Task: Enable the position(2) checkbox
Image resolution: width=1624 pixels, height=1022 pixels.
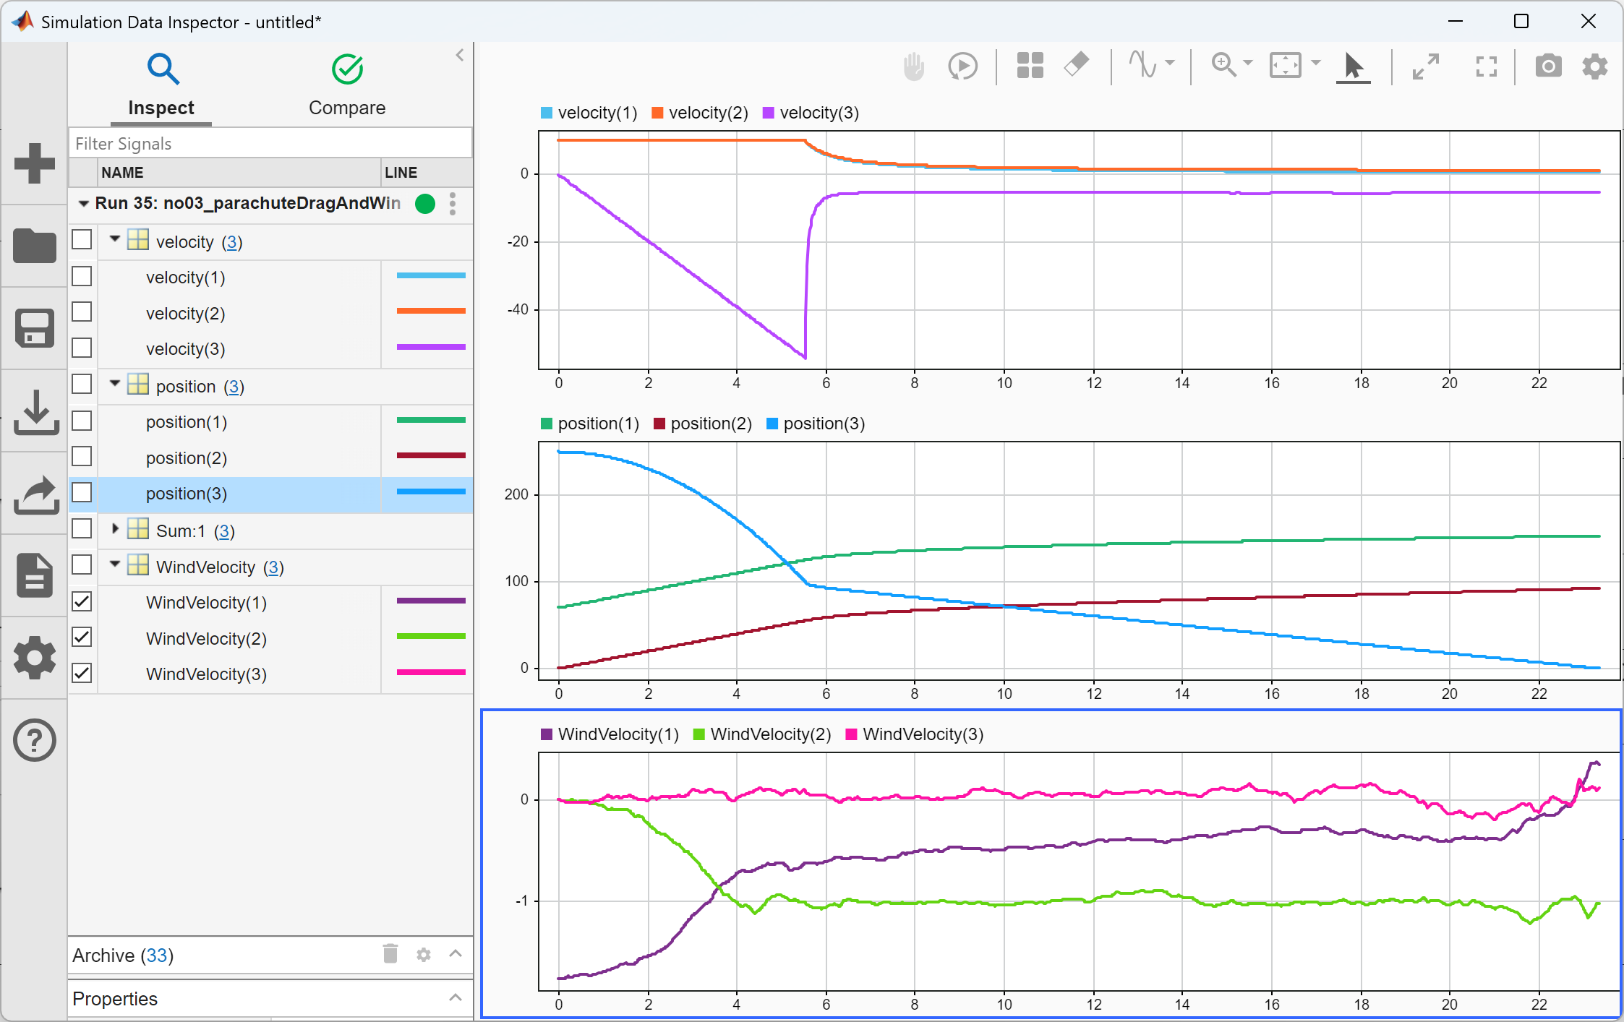Action: (x=82, y=457)
